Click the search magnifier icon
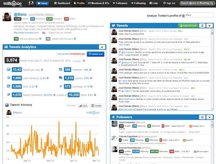 coord(211,3)
